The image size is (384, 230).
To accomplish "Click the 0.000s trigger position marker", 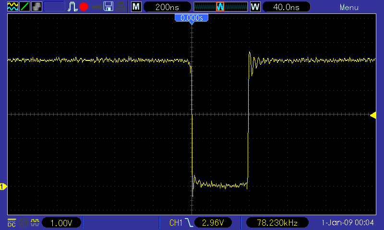I will 192,18.
